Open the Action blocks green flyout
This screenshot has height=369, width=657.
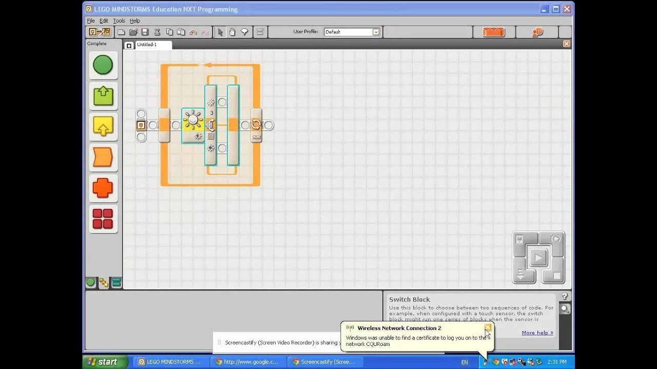(x=103, y=96)
